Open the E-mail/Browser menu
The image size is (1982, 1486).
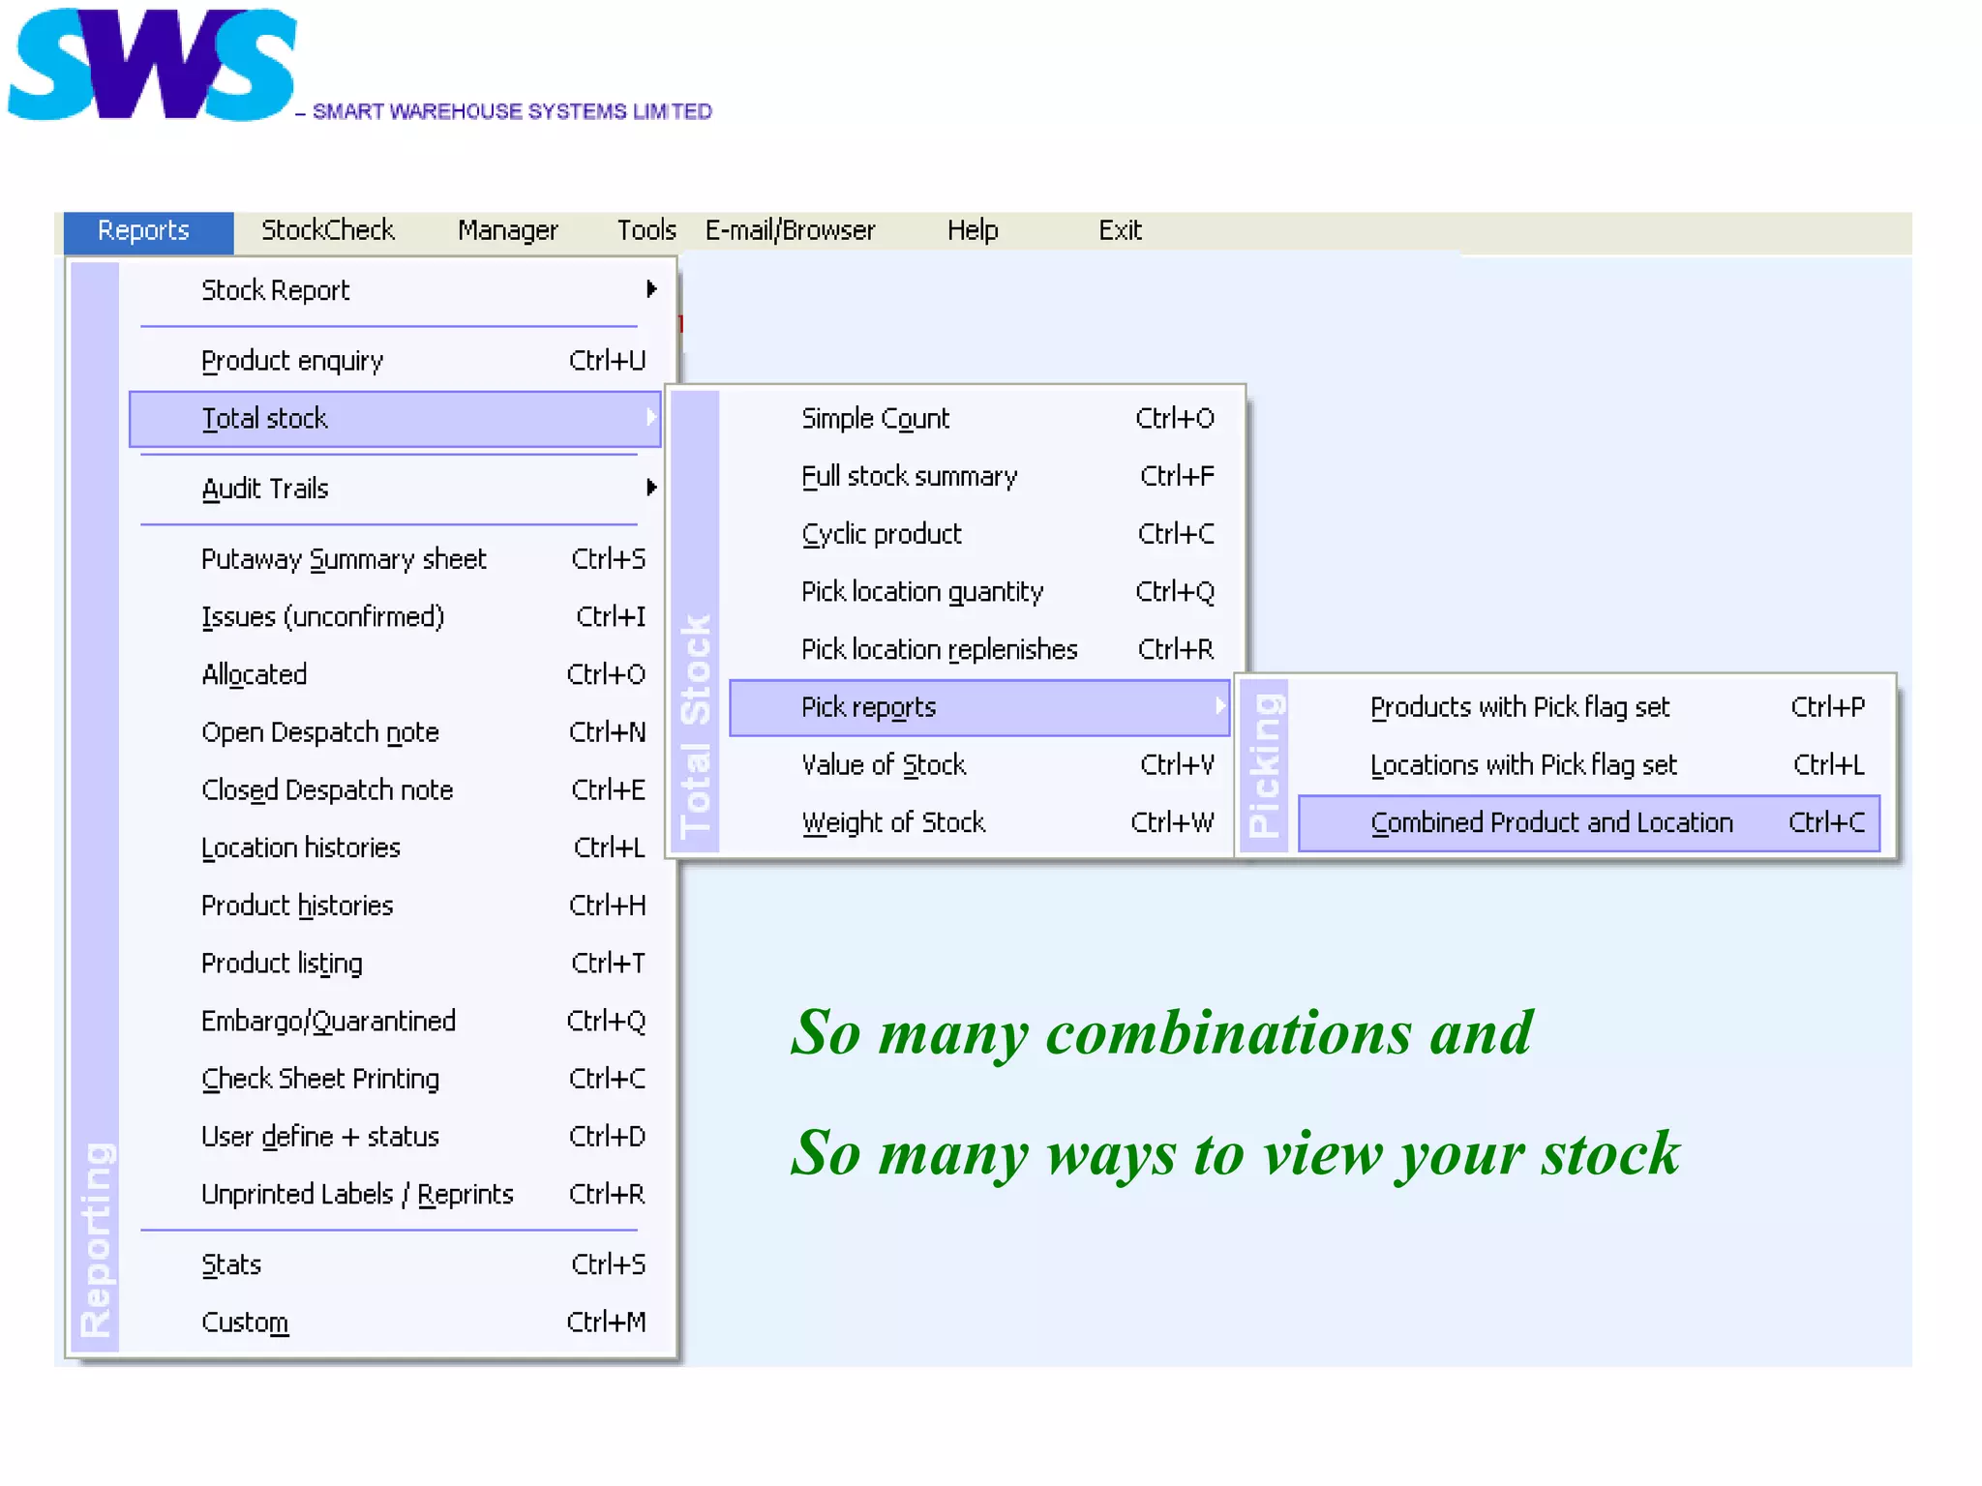coord(790,231)
